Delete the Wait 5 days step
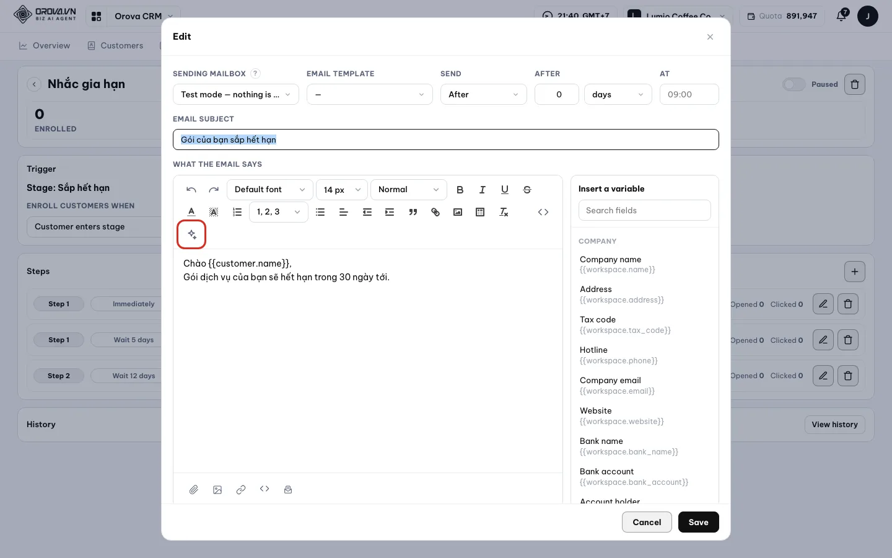 click(848, 340)
